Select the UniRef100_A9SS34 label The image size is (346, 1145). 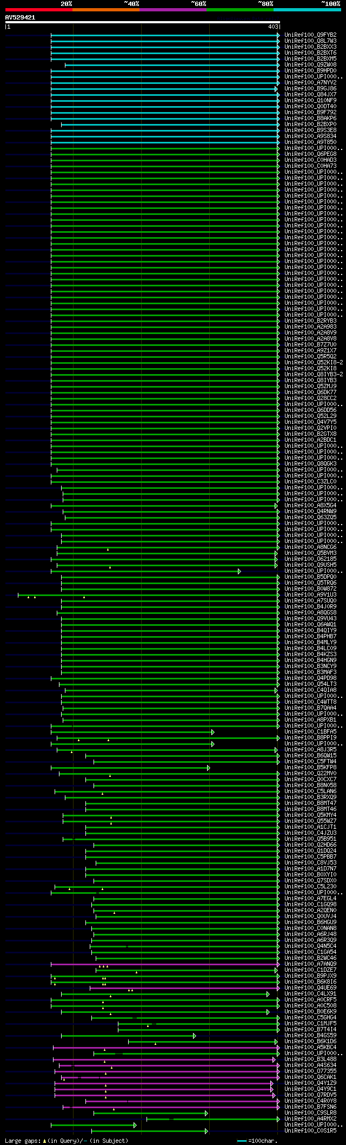(310, 136)
